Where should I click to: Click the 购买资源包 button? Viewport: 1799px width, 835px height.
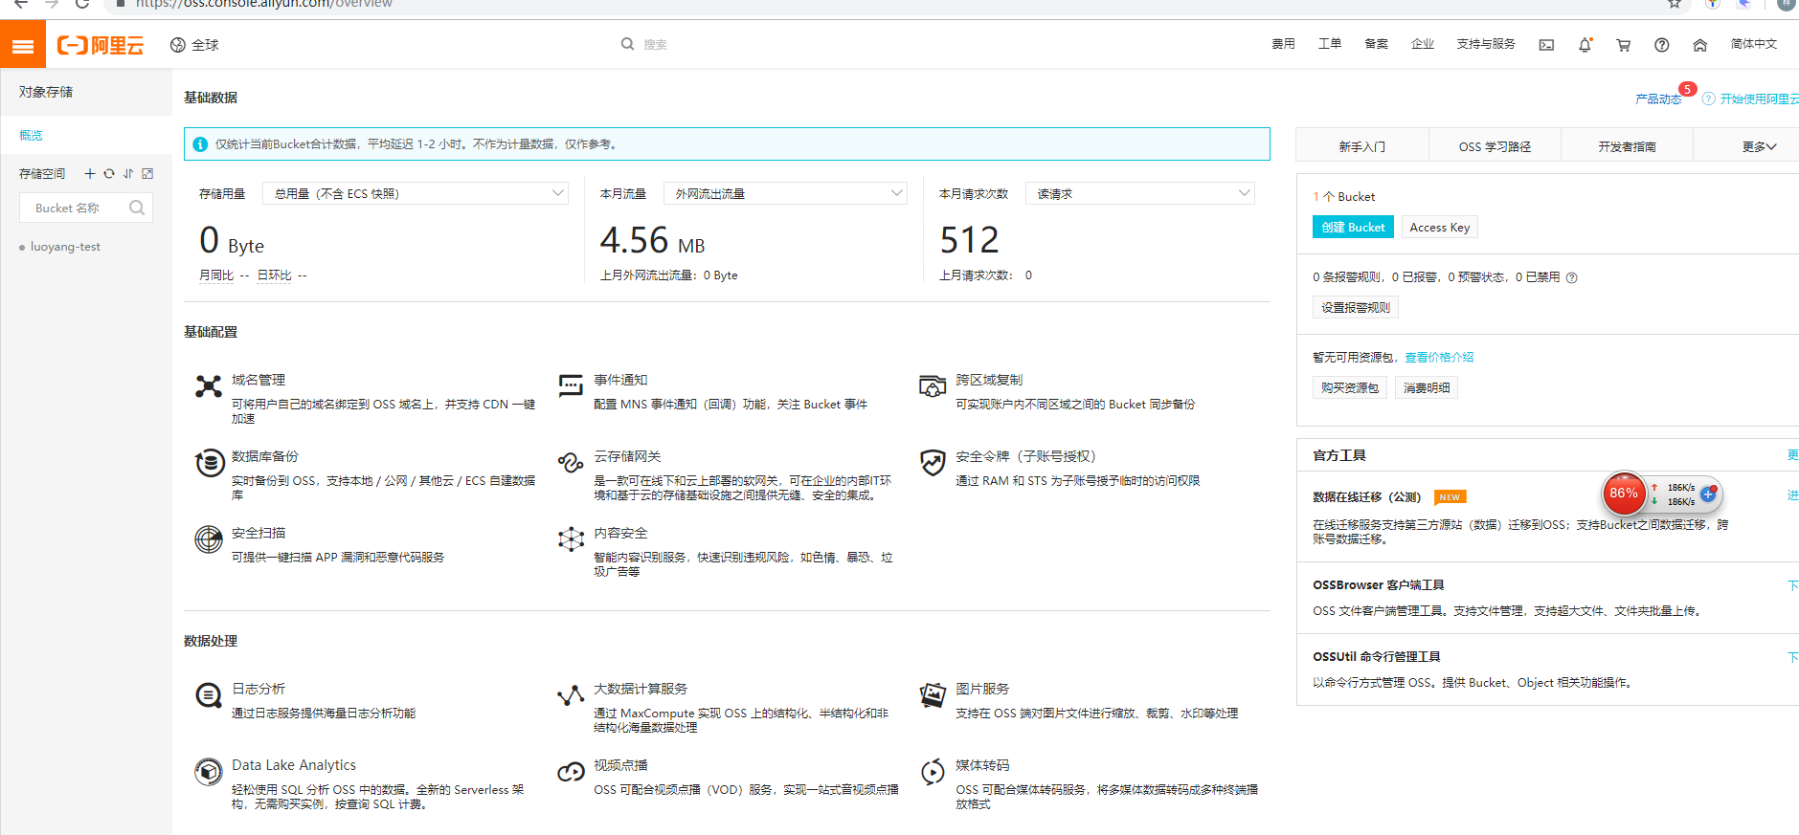coord(1350,387)
